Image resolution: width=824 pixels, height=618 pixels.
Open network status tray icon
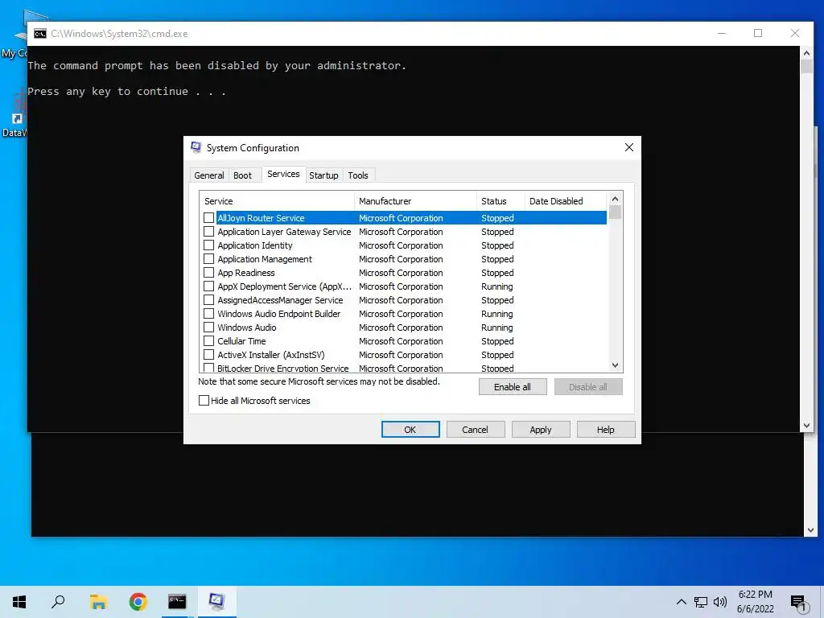[701, 602]
